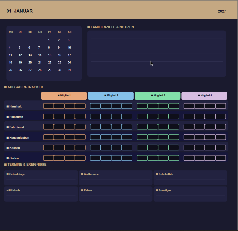The image size is (238, 231).
Task: Select day 15 in the calendar
Action: pyautogui.click(x=50, y=55)
